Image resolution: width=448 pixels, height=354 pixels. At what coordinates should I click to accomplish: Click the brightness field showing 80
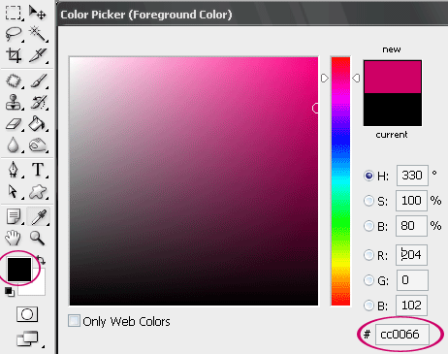[411, 226]
